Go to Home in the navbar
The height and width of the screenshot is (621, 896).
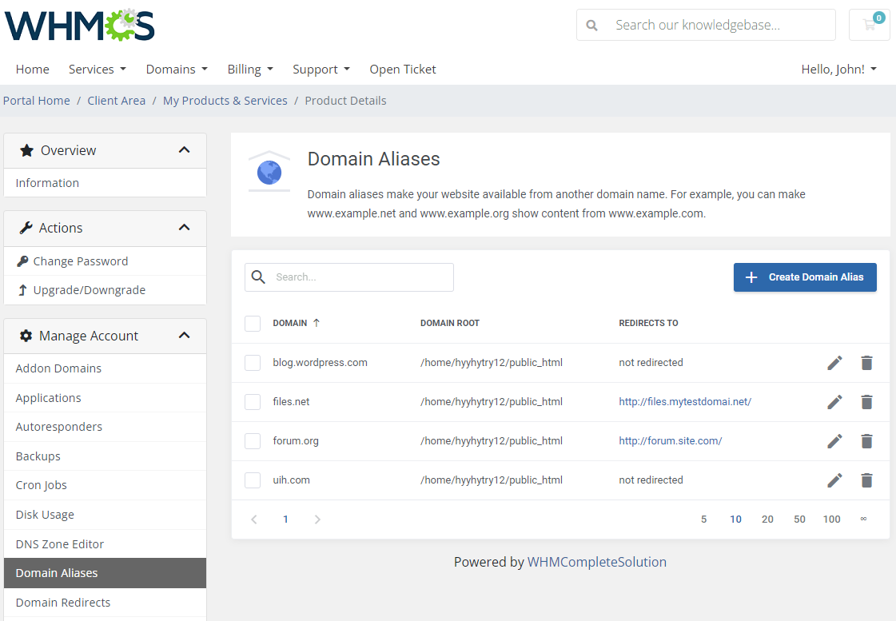[x=33, y=69]
